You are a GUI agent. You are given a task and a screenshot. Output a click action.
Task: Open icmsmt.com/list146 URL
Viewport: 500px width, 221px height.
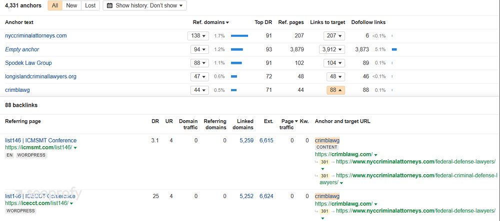click(x=38, y=148)
